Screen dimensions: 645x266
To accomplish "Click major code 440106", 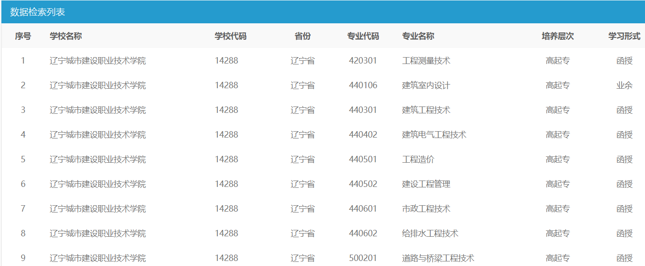I will tap(363, 85).
